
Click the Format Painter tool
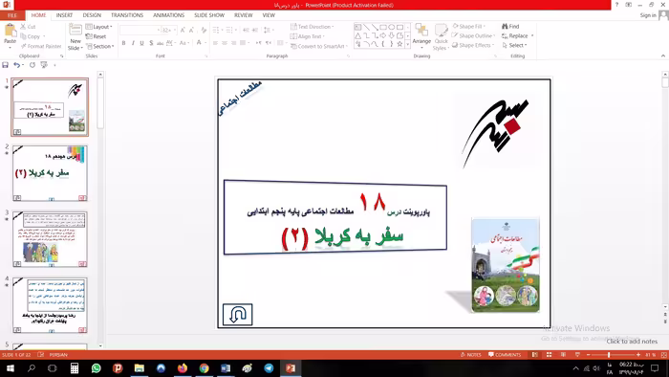click(x=40, y=46)
